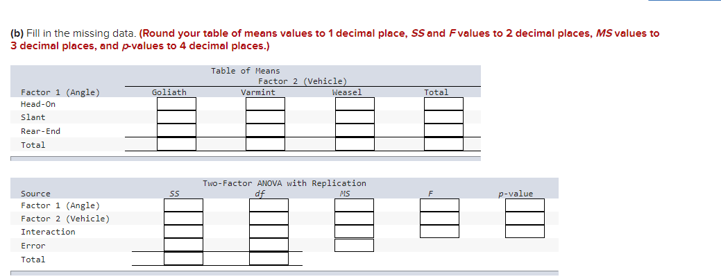Click the 'MS' column header
The width and height of the screenshot is (721, 279).
[345, 194]
